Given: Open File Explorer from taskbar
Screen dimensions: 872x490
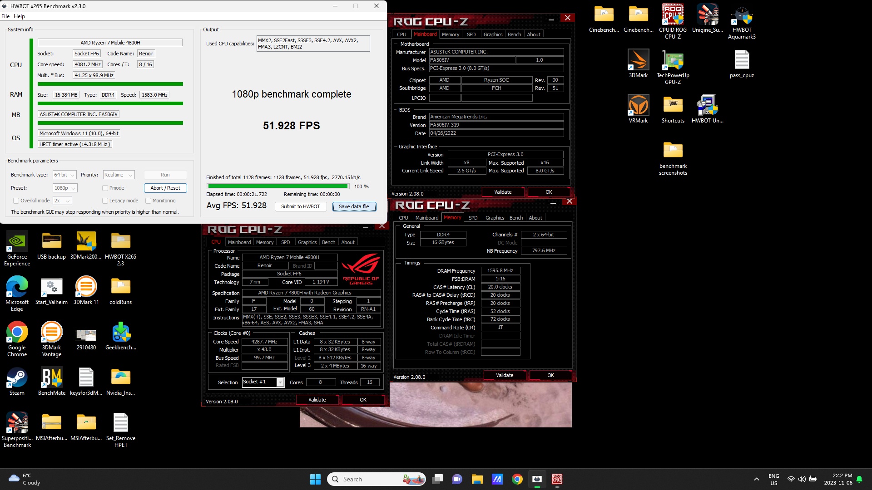Looking at the screenshot, I should point(477,479).
